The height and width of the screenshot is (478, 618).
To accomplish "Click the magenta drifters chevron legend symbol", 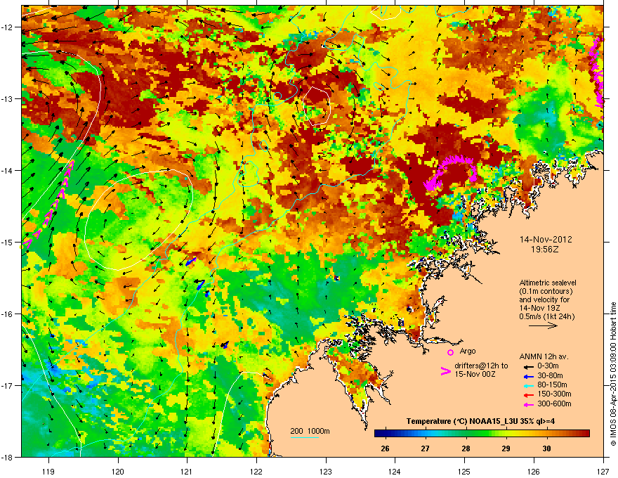I will 445,371.
